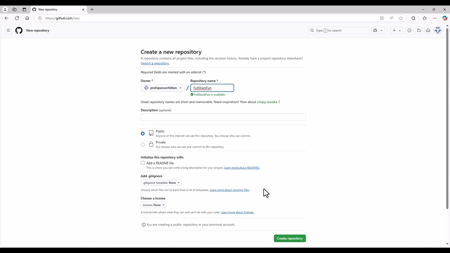Click the public repository info icon
450x253 pixels.
[x=143, y=225]
